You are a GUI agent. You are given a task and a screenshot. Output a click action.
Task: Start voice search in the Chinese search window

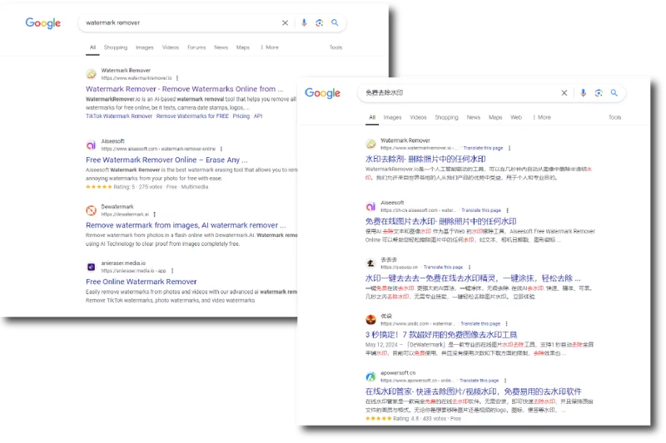tap(584, 93)
